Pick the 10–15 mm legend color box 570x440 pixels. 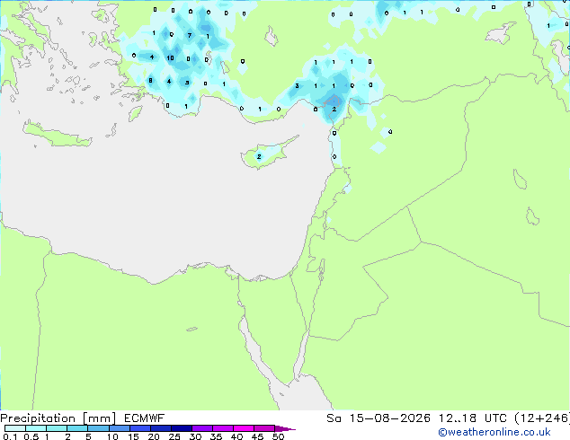tap(119, 428)
